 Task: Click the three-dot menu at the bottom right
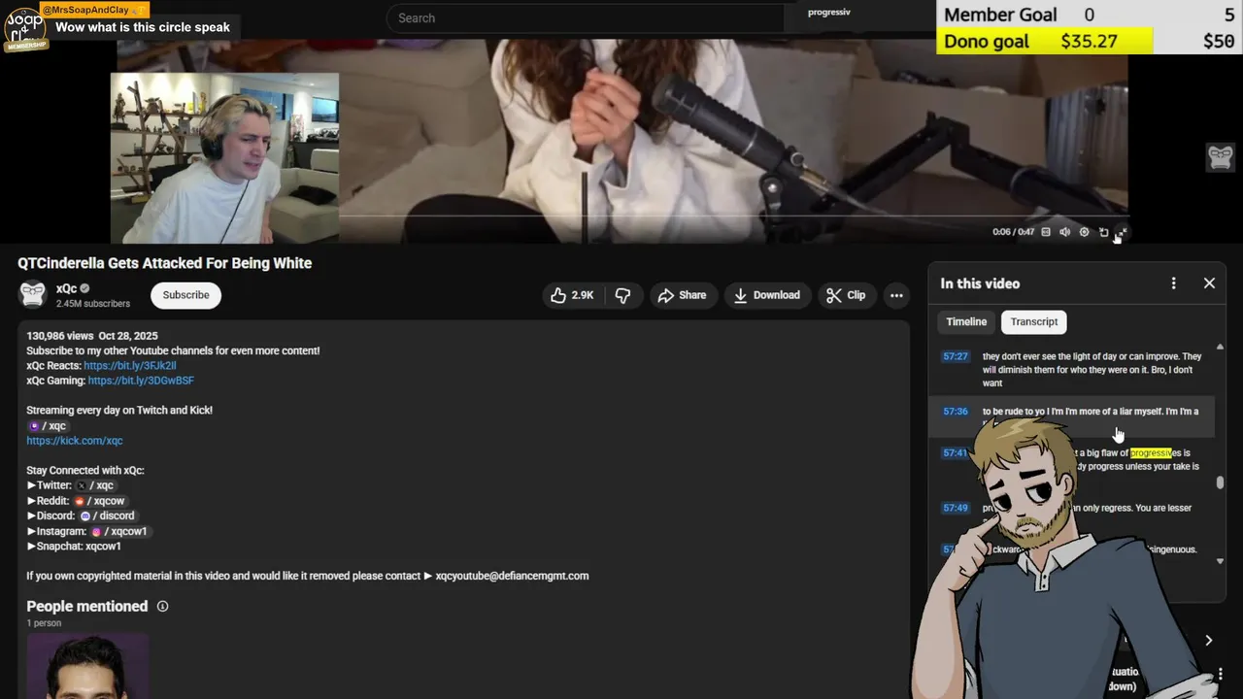tap(1221, 674)
